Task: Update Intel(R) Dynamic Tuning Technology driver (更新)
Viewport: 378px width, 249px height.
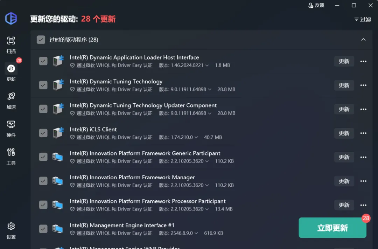Action: [x=344, y=85]
